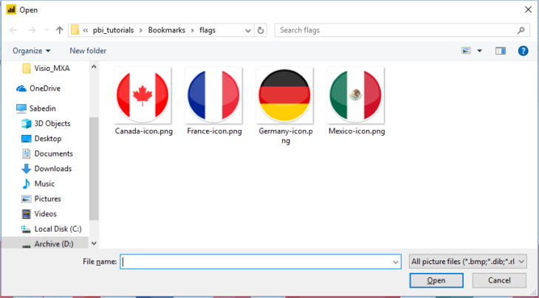The image size is (539, 298).
Task: Open the view options dropdown arrow
Action: coord(479,51)
